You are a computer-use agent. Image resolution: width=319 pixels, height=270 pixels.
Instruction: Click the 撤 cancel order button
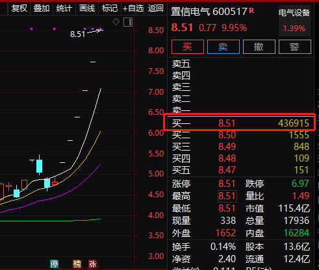click(259, 47)
